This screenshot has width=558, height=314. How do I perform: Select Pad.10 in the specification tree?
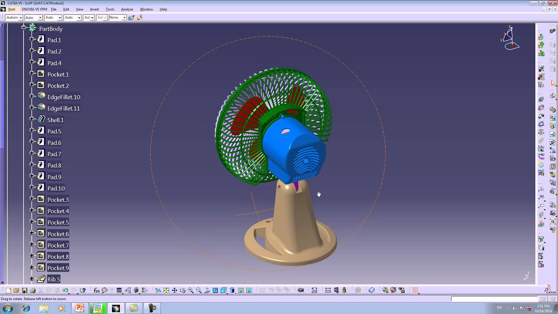[56, 188]
